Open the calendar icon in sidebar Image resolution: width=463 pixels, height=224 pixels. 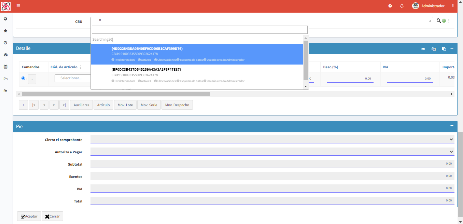[5, 67]
